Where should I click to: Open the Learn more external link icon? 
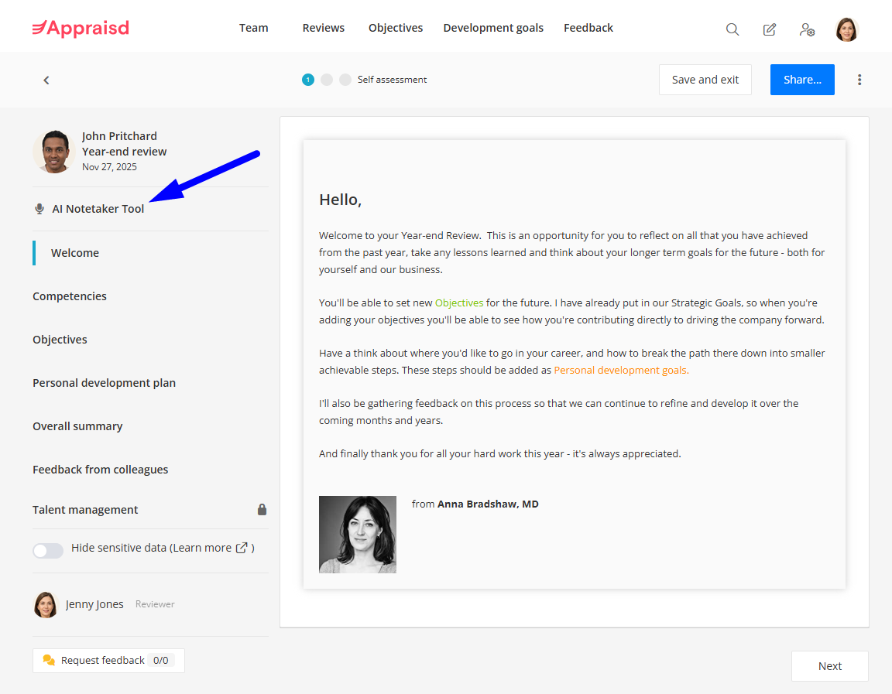coord(242,548)
